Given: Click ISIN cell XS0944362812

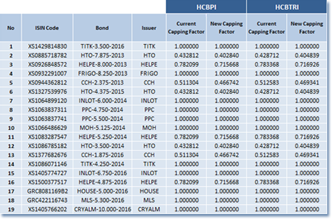Looking at the screenshot, I should click(47, 82).
